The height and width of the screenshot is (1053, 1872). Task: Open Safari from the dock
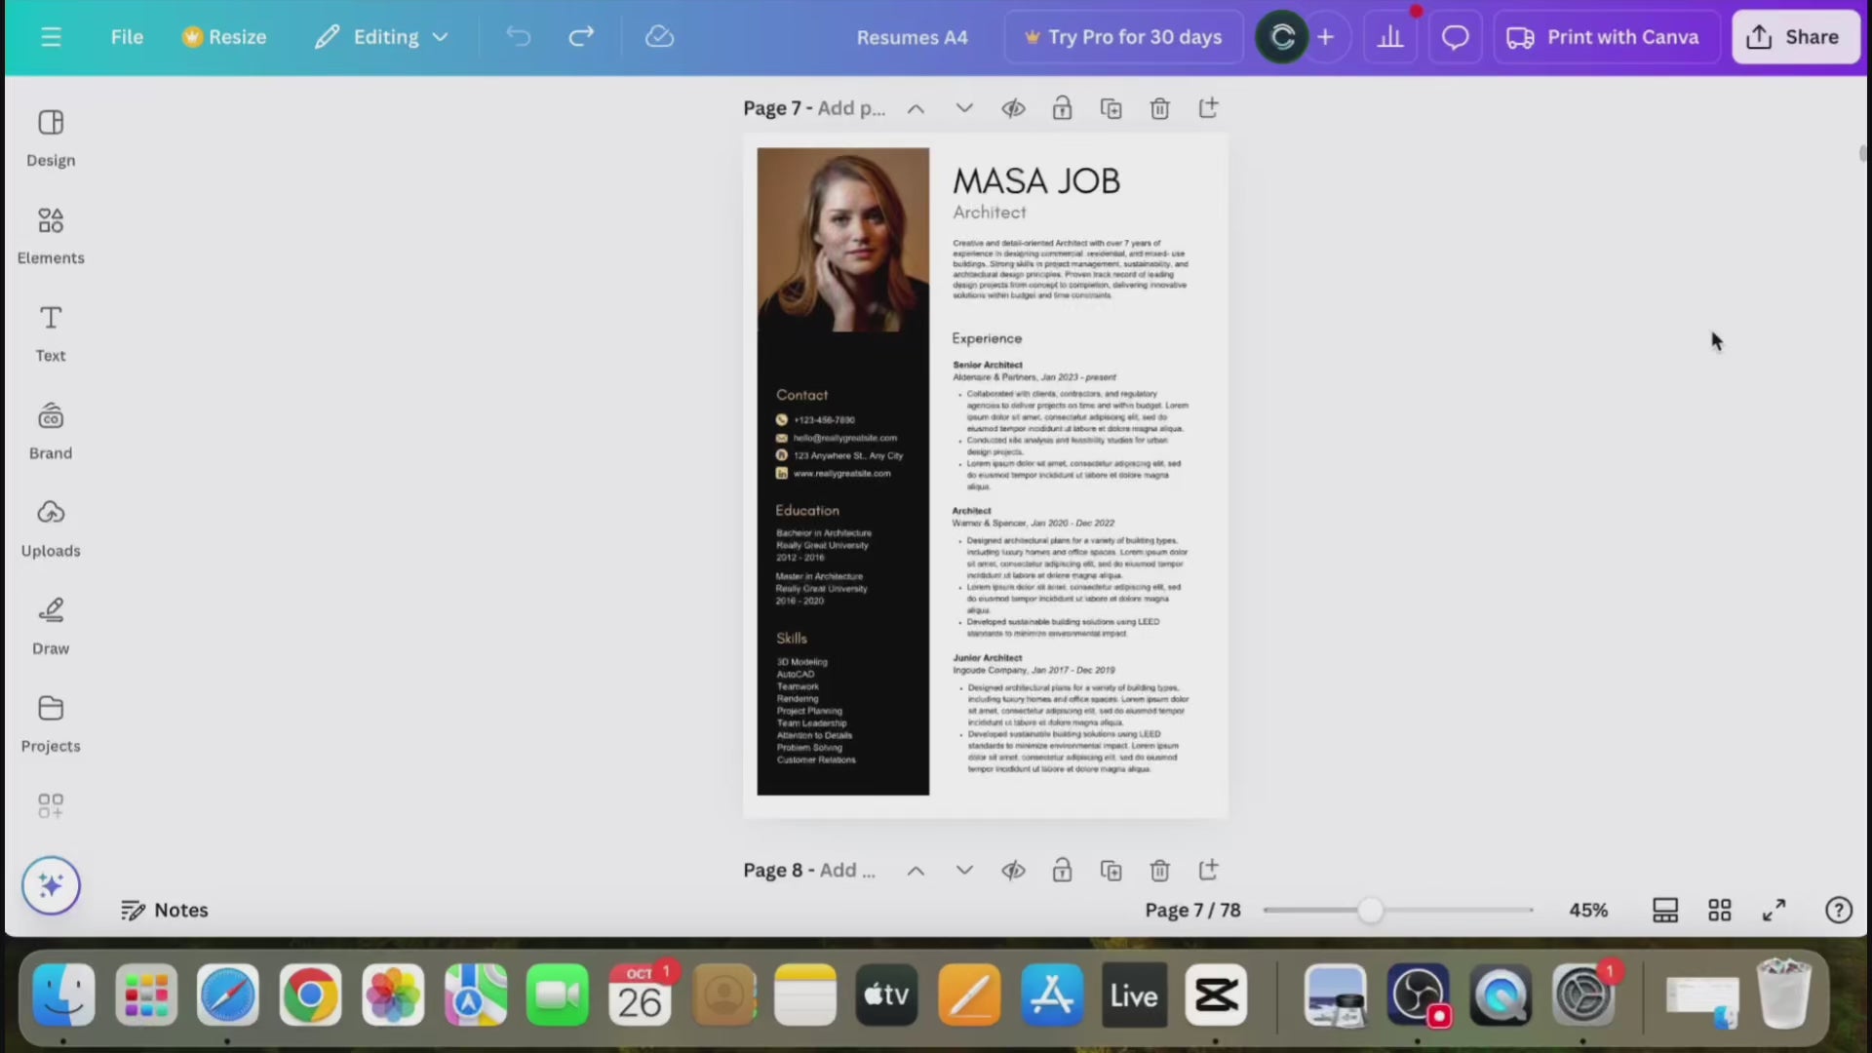(x=228, y=995)
